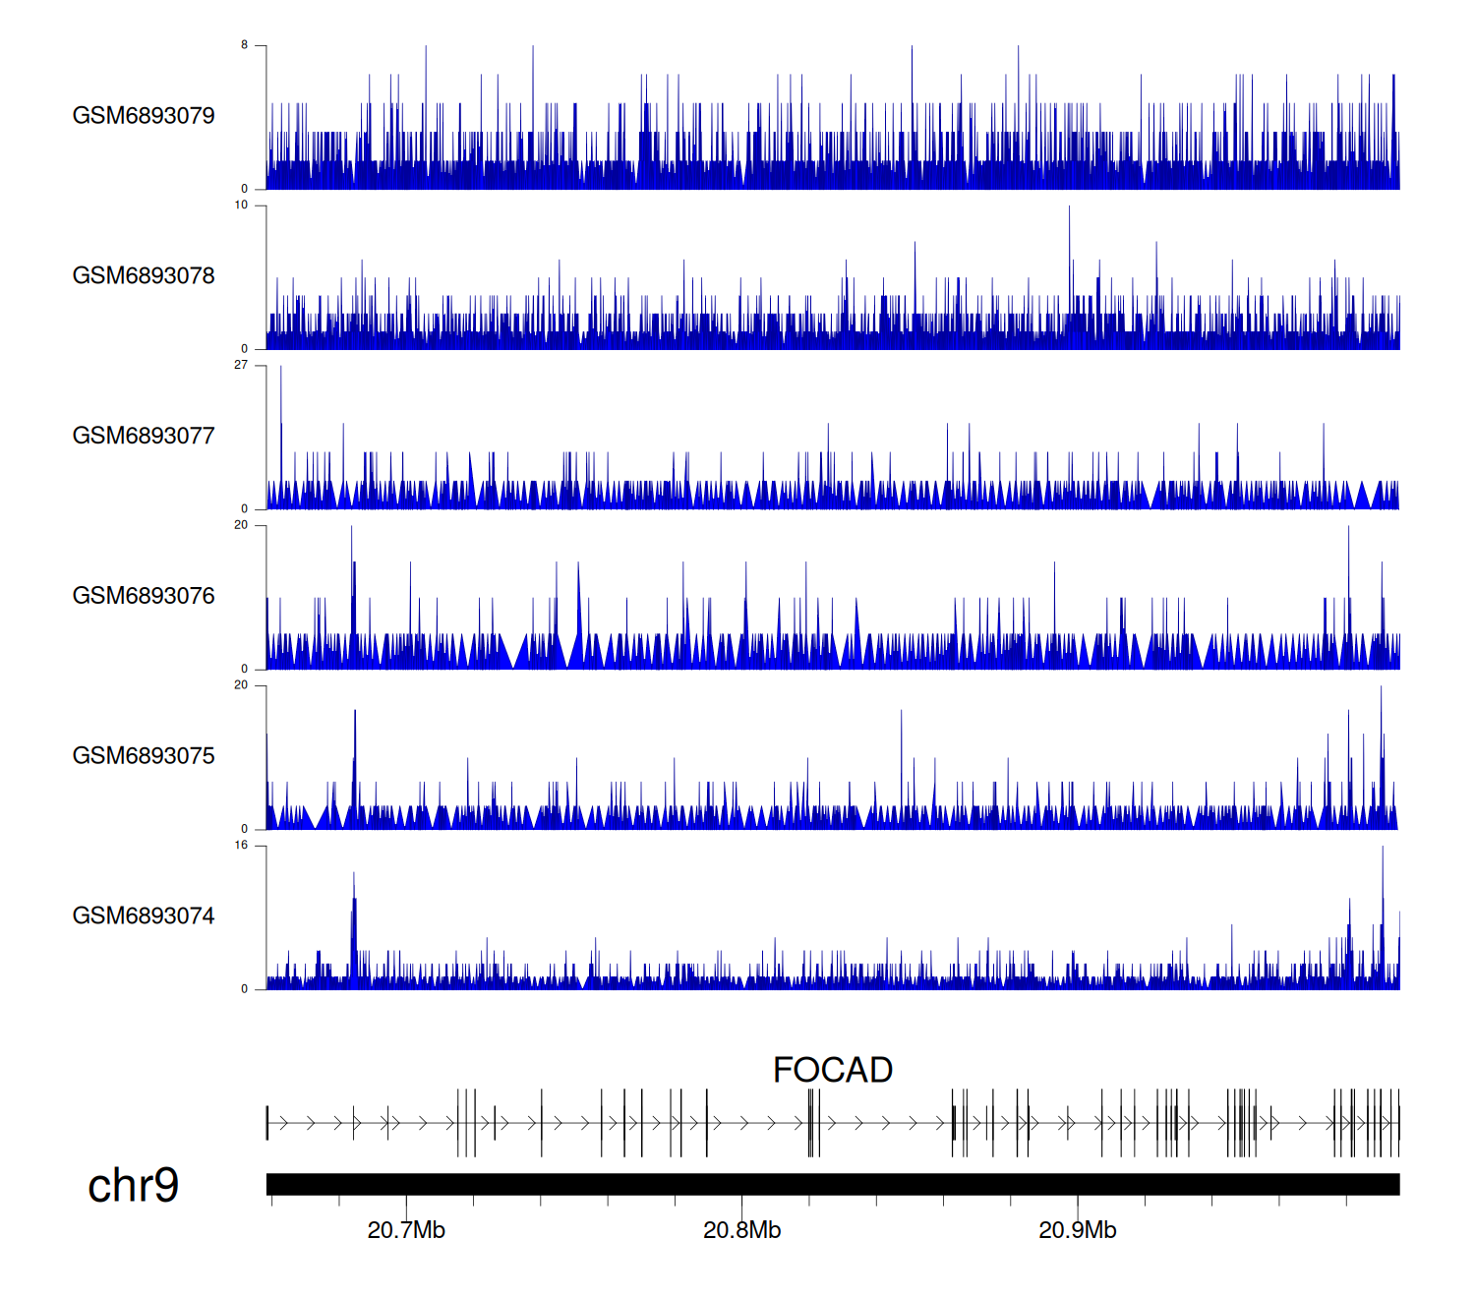Click the FOCAD gene name
The width and height of the screenshot is (1475, 1298).
coord(832,1070)
